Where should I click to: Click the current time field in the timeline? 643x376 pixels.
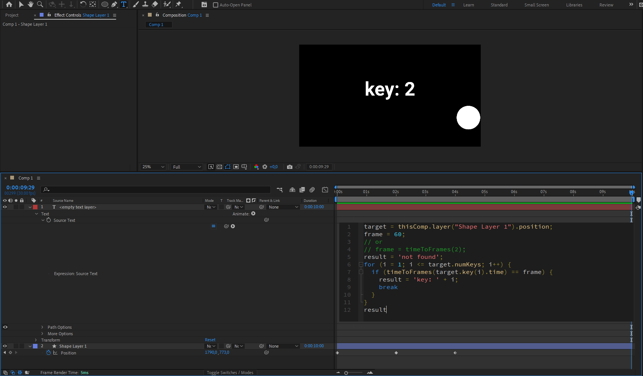(x=20, y=187)
